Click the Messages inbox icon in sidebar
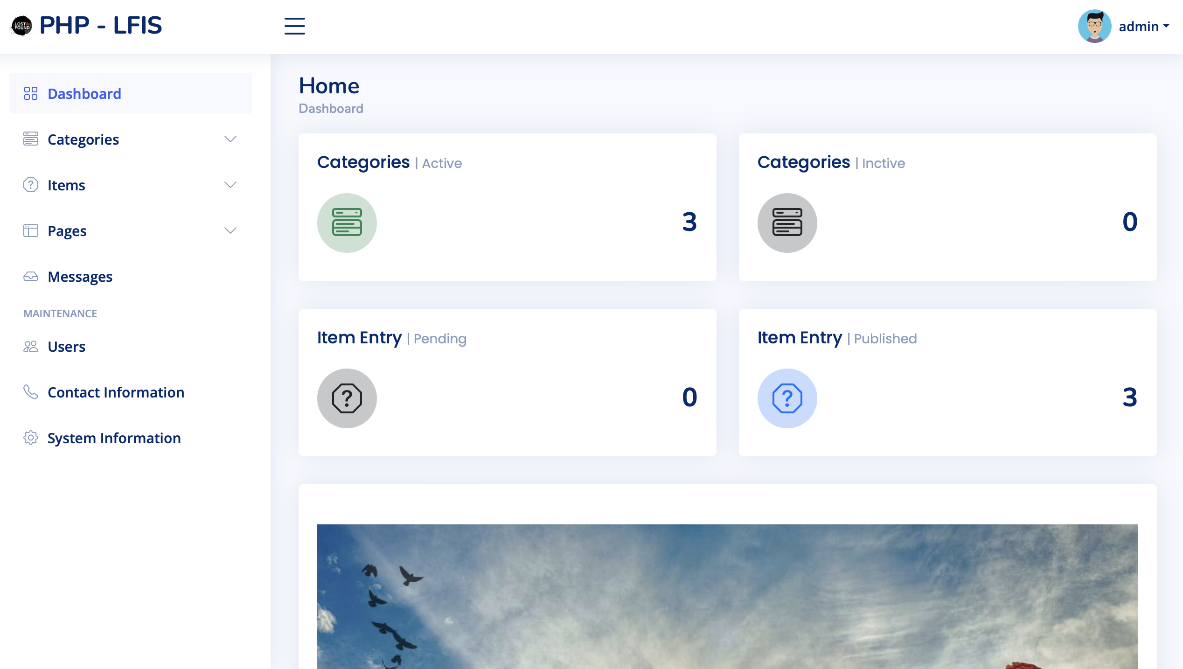Viewport: 1183px width, 669px height. tap(31, 276)
